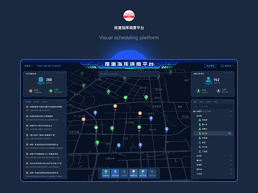Click the map address search field
The width and height of the screenshot is (258, 193).
(129, 74)
